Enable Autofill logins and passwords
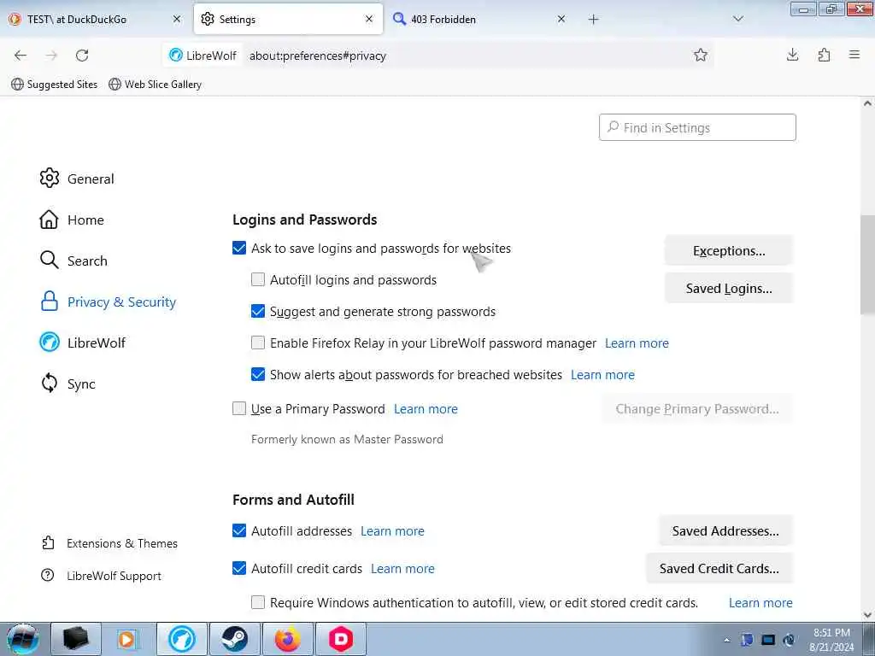 [258, 280]
